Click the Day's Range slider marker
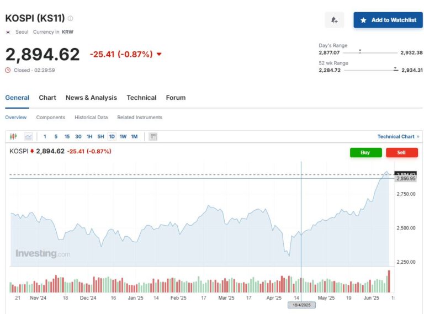424x314 pixels. point(360,51)
